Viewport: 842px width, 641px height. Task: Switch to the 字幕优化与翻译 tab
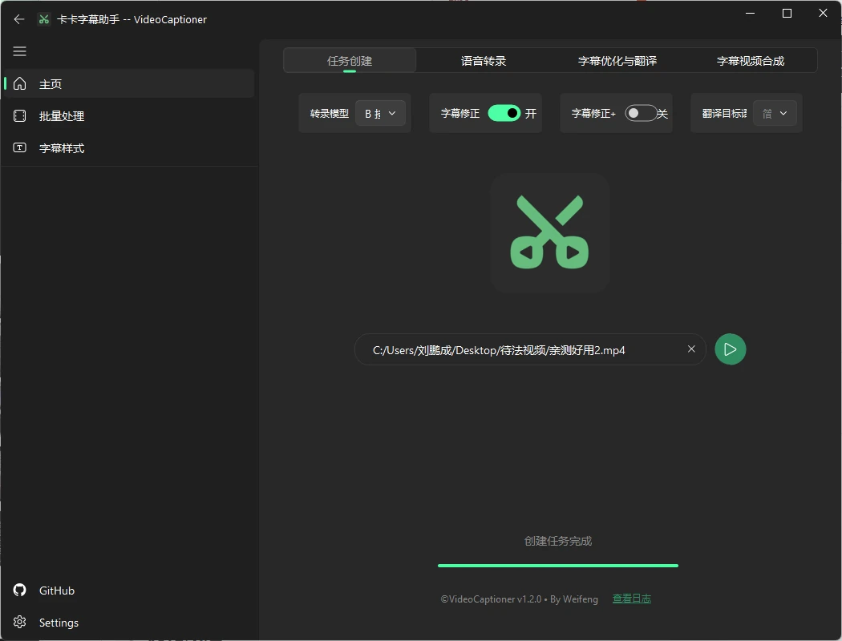(617, 61)
